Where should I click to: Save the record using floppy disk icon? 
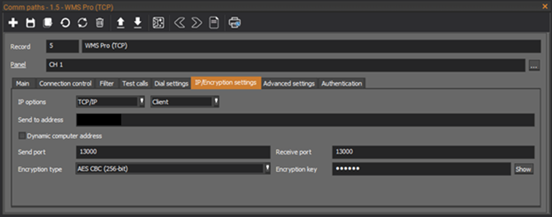pos(31,23)
